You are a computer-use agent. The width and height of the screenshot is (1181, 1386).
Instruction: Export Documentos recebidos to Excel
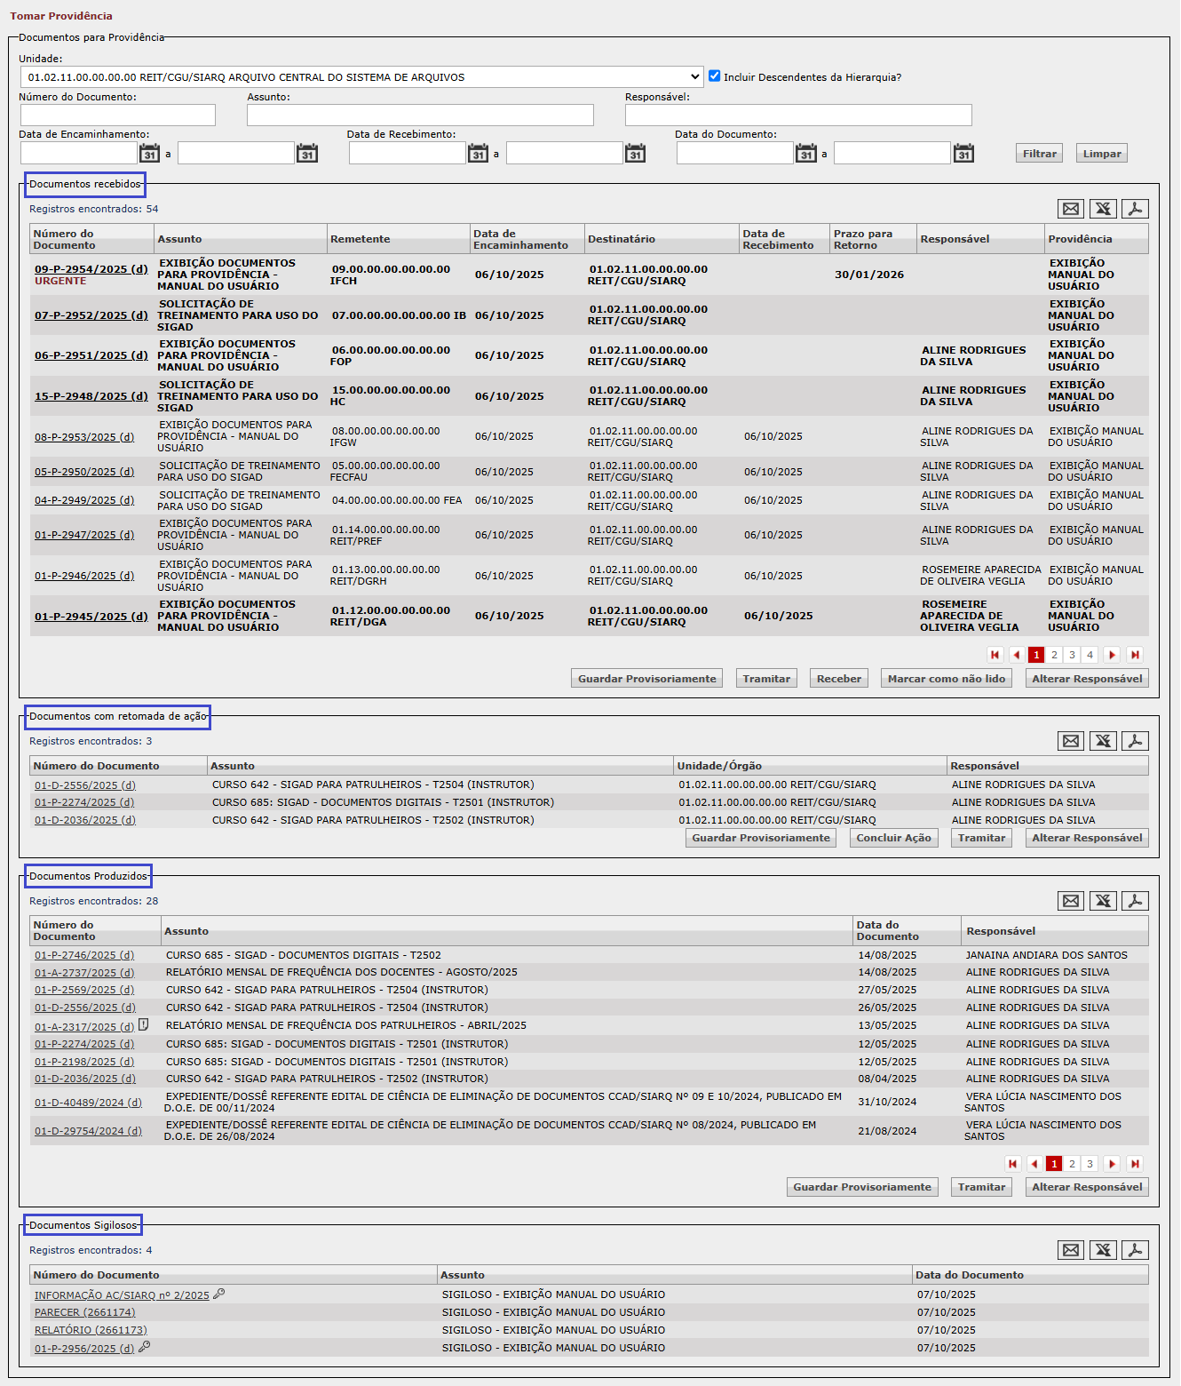pyautogui.click(x=1103, y=209)
